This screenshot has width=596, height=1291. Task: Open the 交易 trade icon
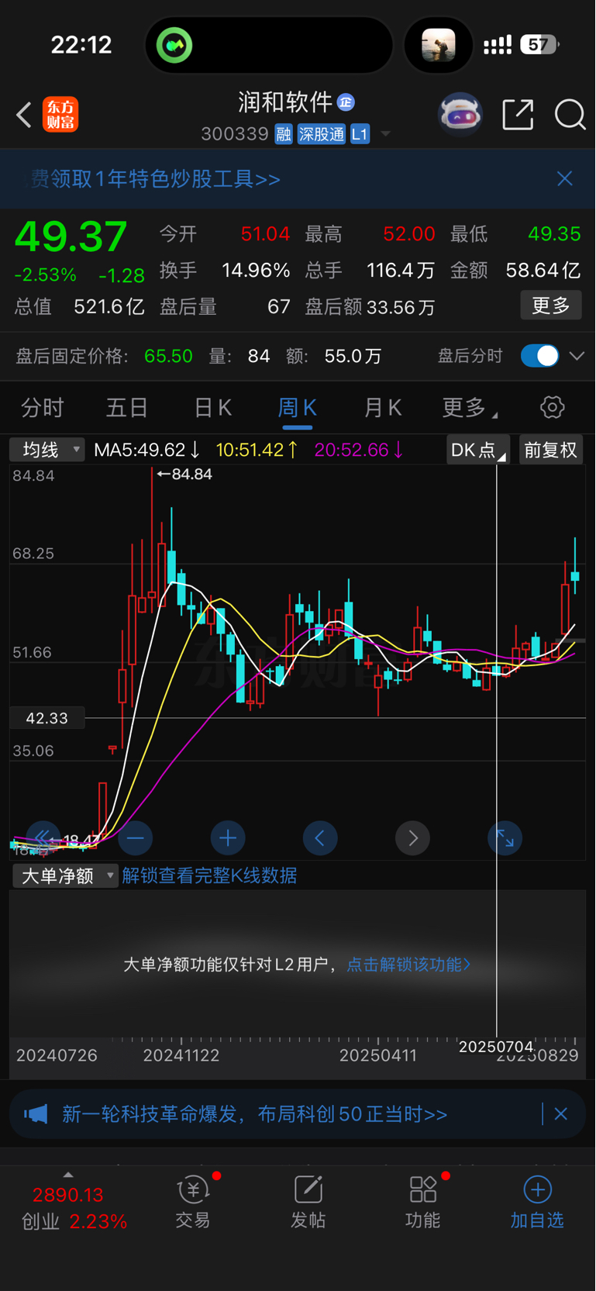click(x=193, y=1203)
